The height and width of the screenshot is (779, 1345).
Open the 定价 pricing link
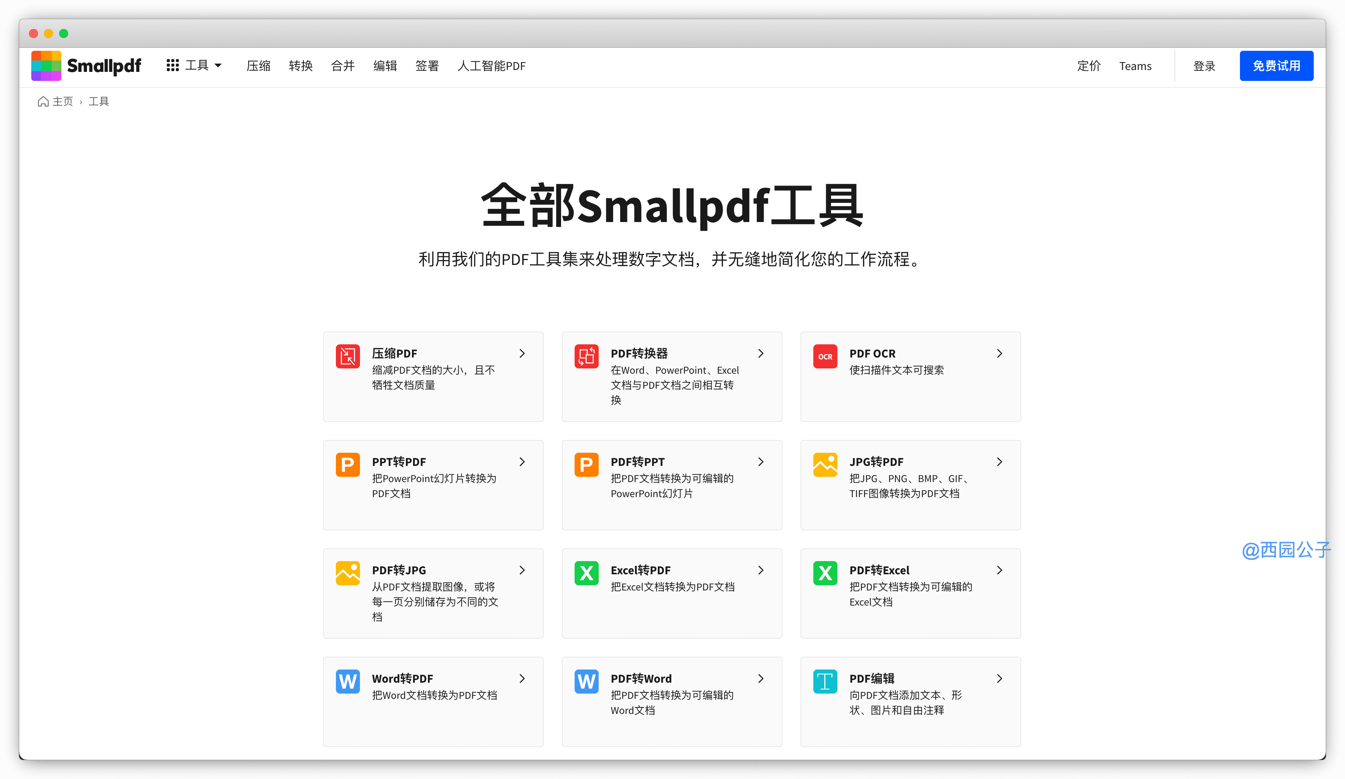(1088, 65)
